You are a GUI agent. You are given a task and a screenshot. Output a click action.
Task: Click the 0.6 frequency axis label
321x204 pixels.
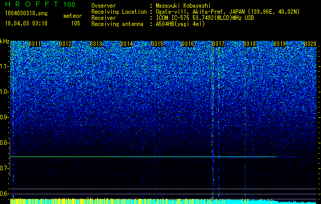[5, 194]
